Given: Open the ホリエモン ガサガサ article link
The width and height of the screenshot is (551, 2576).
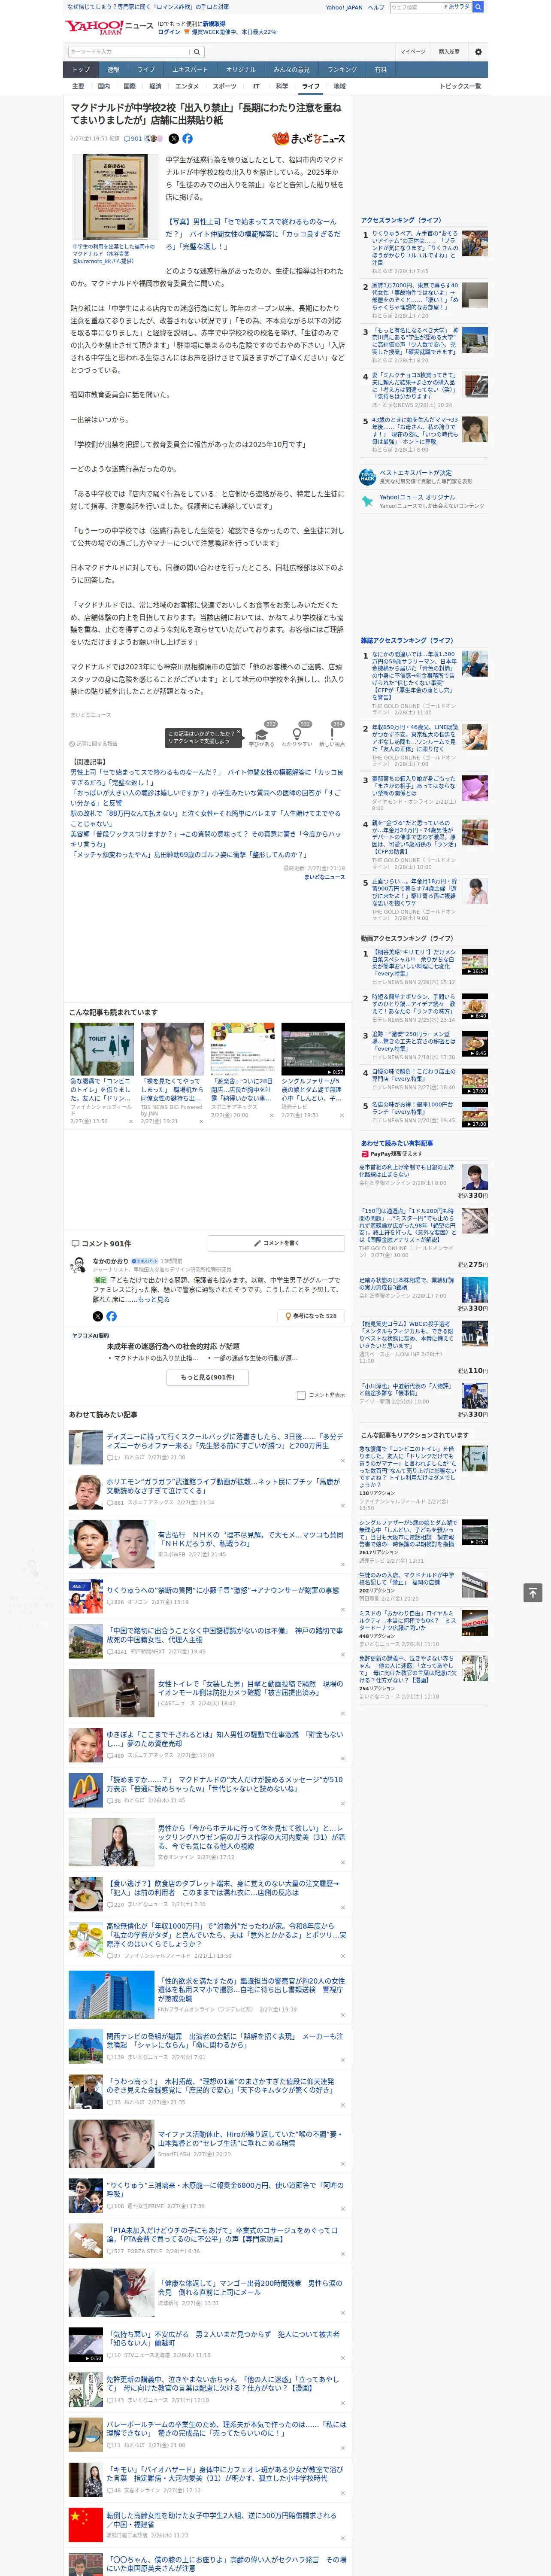Looking at the screenshot, I should (x=223, y=1486).
